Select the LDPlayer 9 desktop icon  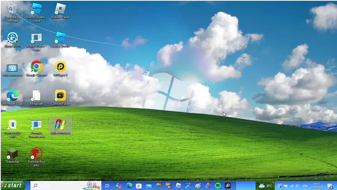coord(60,69)
